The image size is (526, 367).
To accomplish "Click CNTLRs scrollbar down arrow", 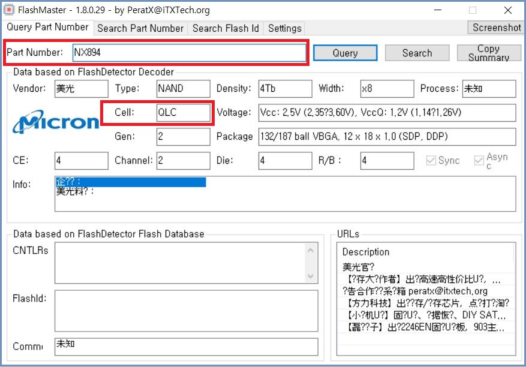I will [x=311, y=276].
